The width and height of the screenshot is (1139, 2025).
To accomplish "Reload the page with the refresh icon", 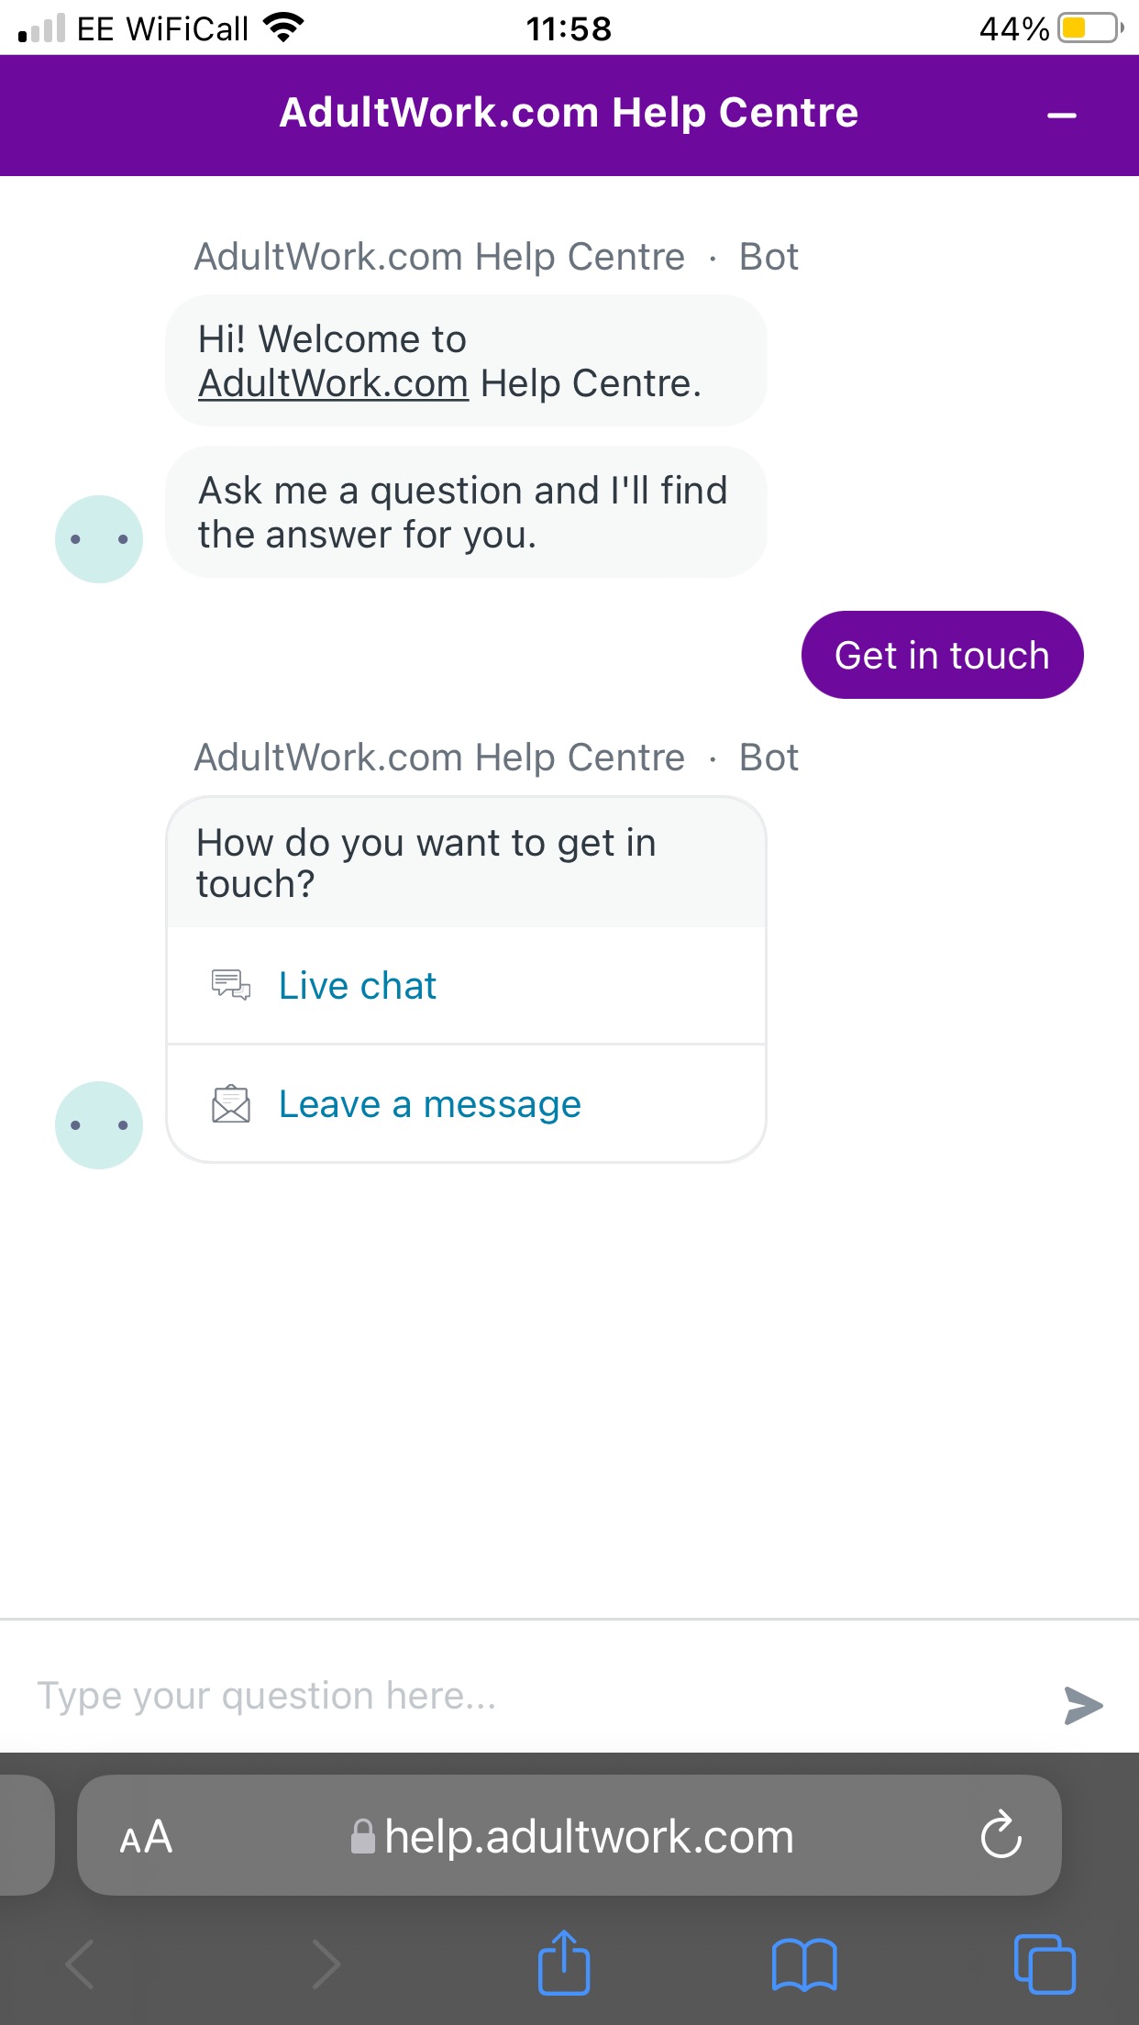I will click(x=1001, y=1835).
